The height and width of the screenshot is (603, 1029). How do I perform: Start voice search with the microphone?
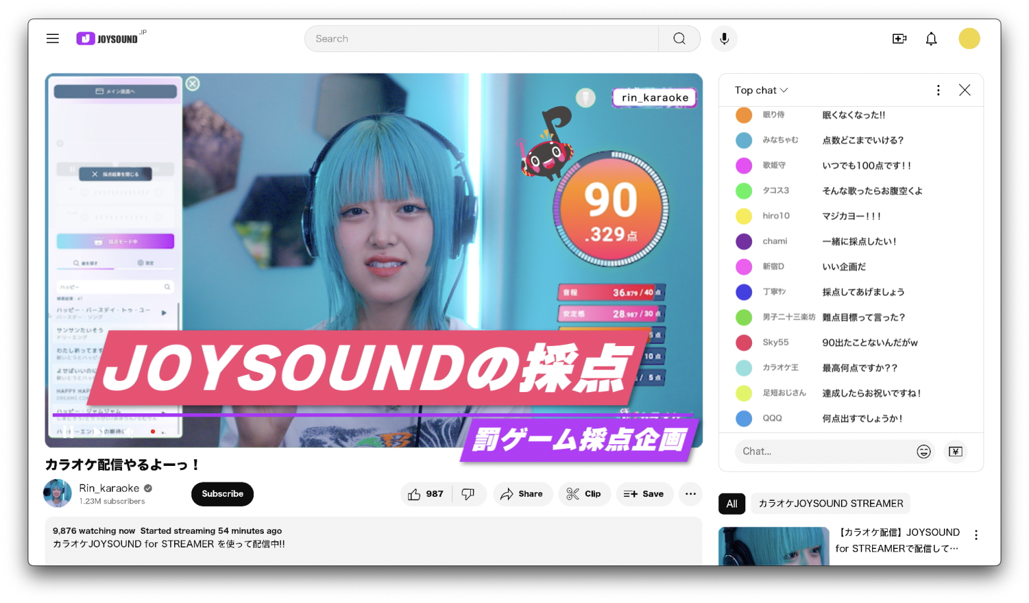[x=724, y=39]
